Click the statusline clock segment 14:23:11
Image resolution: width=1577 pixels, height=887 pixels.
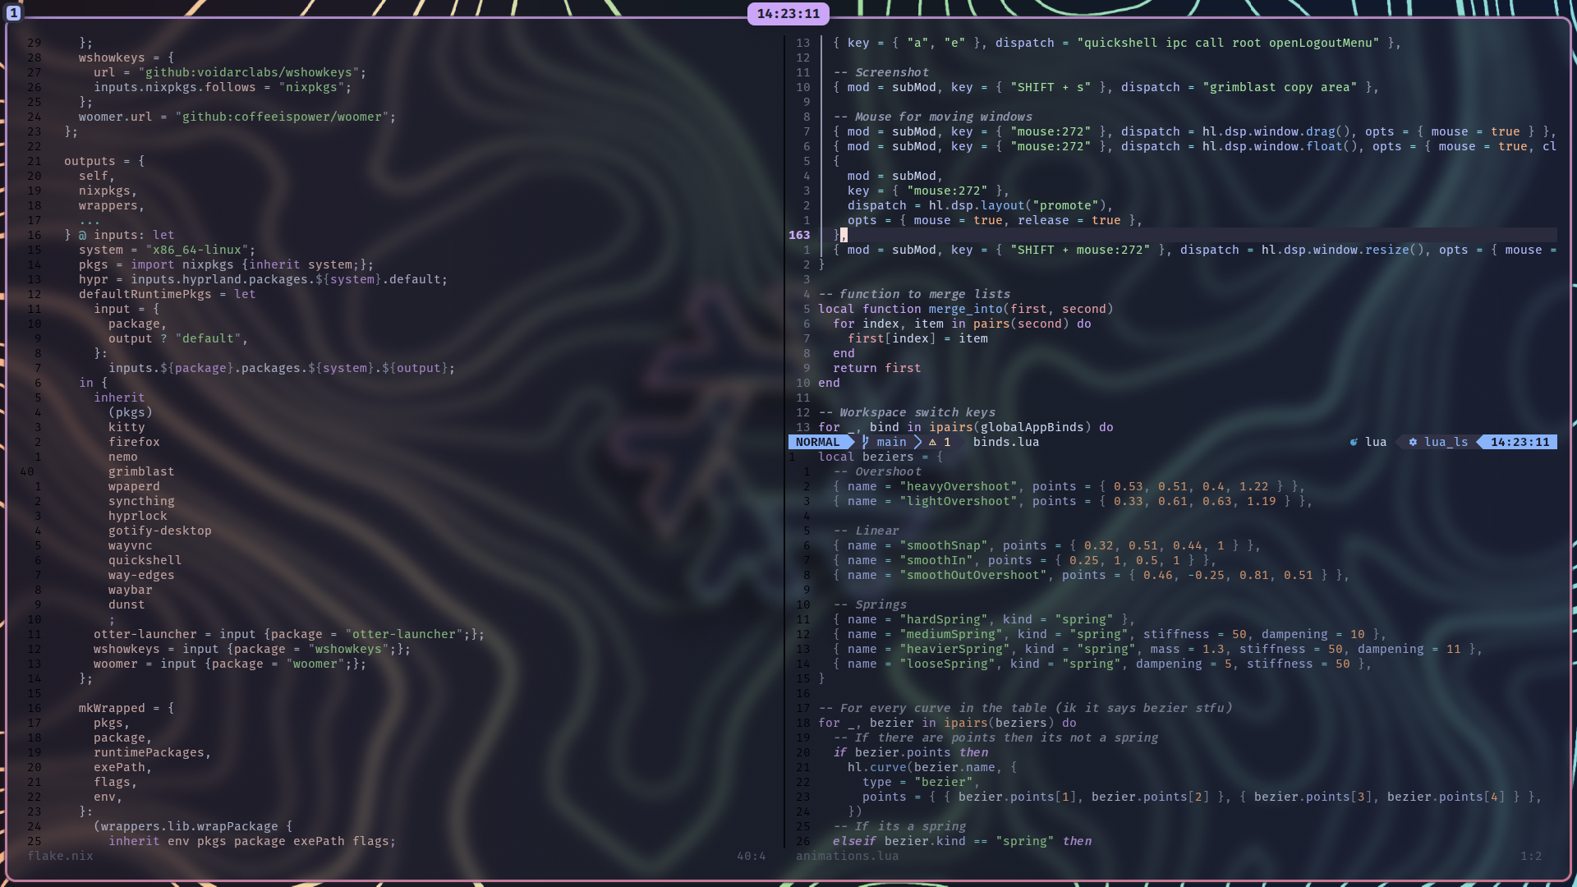point(1520,442)
